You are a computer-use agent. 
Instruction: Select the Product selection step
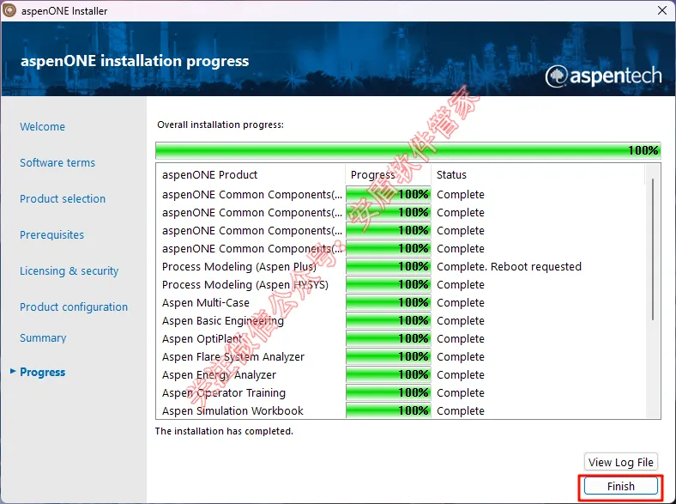tap(63, 199)
